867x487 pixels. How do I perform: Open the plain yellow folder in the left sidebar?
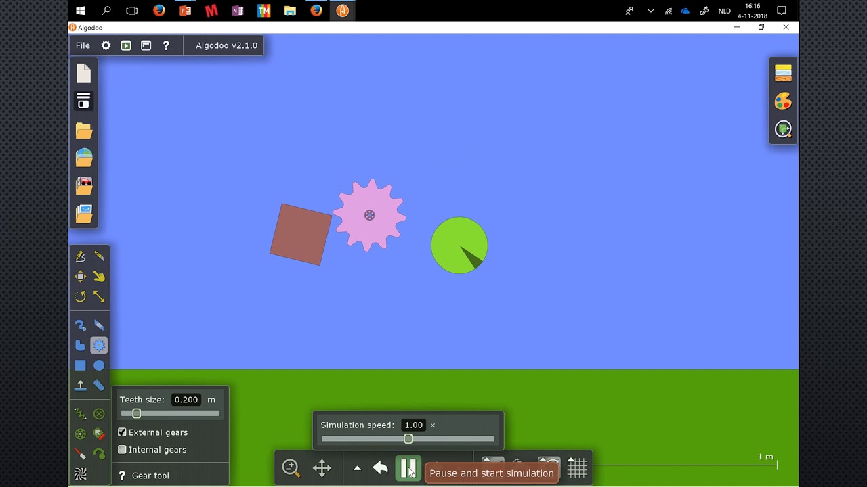[83, 130]
